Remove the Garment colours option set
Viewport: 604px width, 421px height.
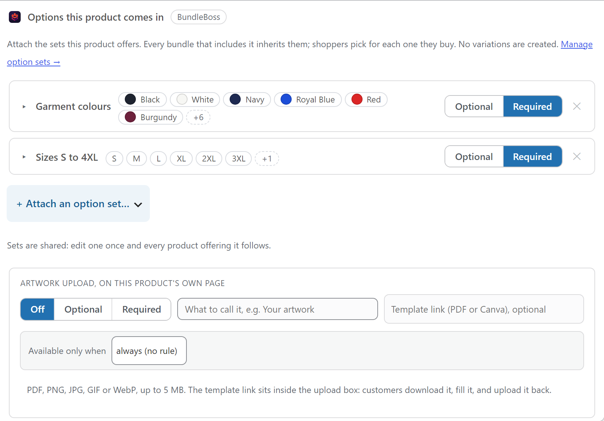tap(577, 106)
